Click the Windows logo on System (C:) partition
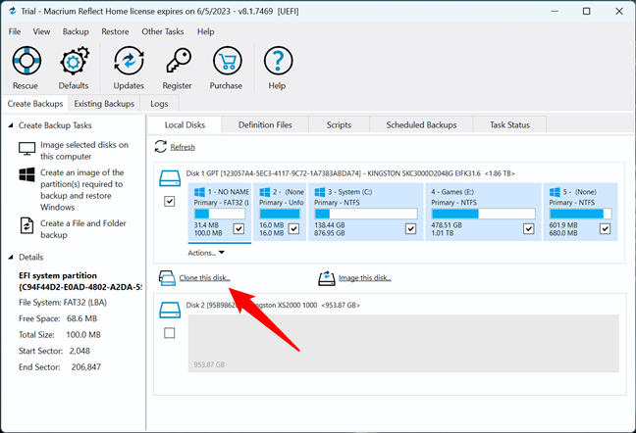 [320, 192]
